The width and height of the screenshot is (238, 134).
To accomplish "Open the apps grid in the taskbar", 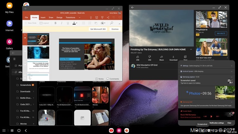I will [4, 131].
